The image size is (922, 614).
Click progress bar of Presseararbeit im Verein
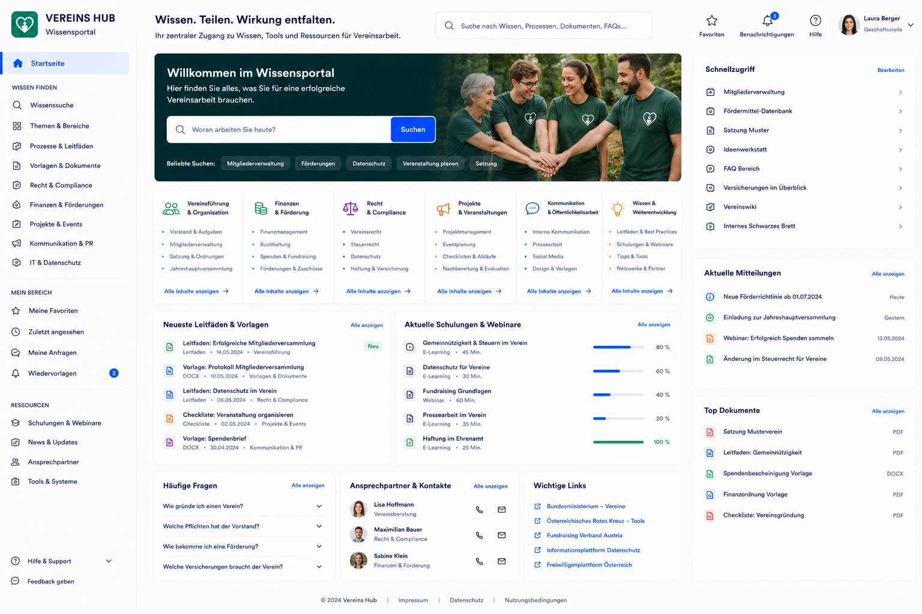pos(618,419)
